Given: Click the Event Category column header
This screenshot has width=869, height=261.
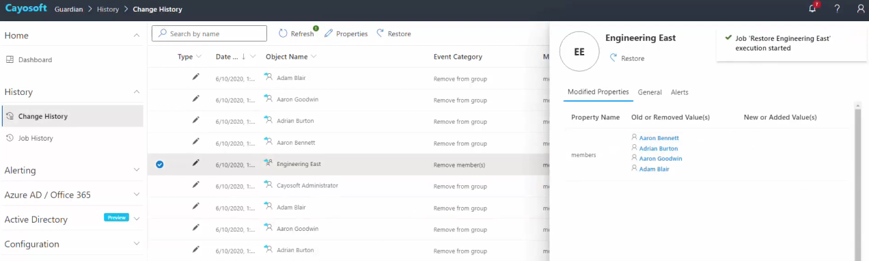Looking at the screenshot, I should (x=458, y=57).
